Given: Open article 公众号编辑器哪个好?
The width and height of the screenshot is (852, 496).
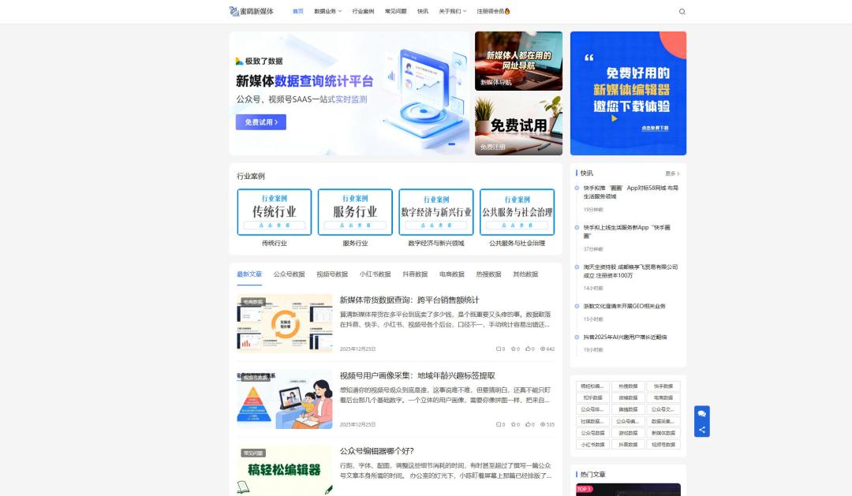Looking at the screenshot, I should [x=376, y=451].
